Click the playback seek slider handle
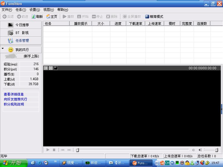Screen dimensions: 223x167 click(x=77, y=150)
